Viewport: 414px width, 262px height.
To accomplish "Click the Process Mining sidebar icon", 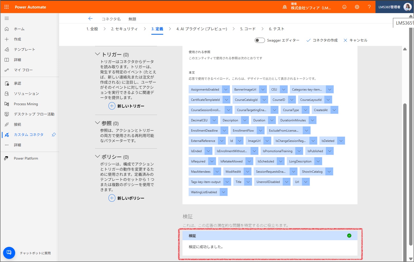I will click(x=7, y=104).
